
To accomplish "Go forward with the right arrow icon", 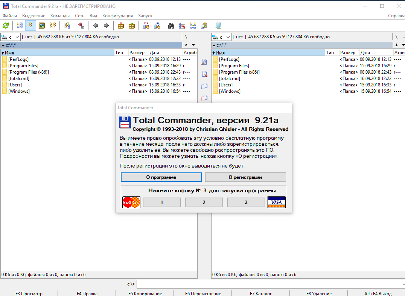I will point(106,26).
